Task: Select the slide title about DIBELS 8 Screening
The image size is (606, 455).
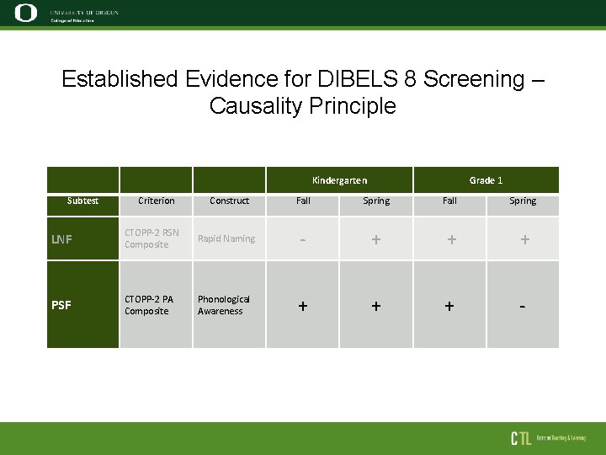Action: 303,92
